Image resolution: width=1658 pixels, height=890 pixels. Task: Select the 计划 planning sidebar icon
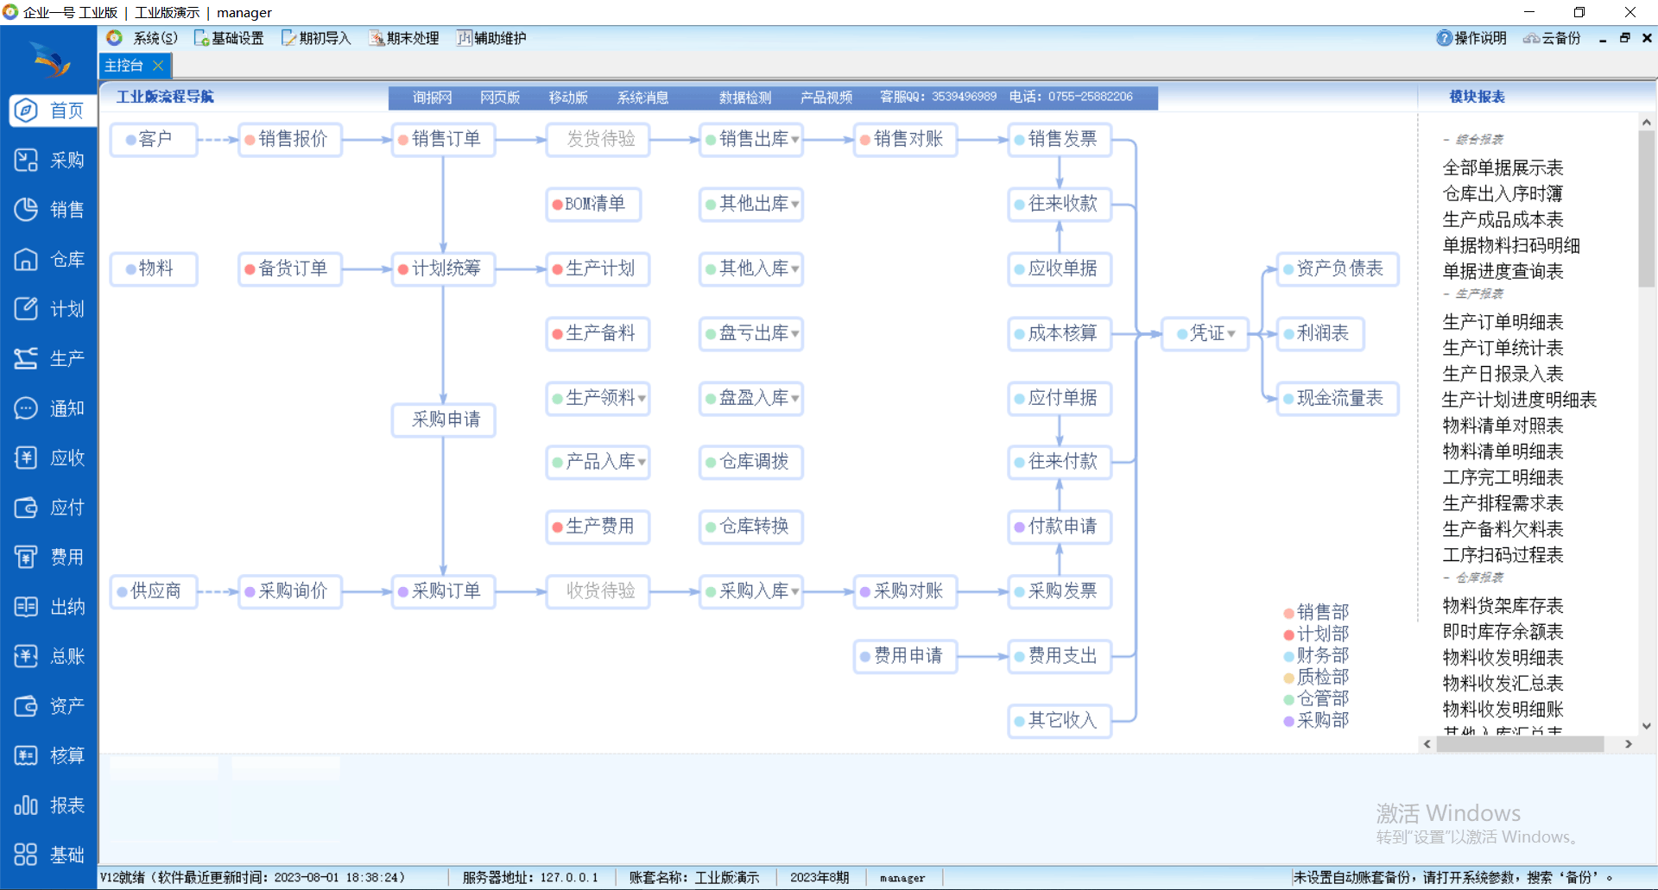(x=26, y=309)
